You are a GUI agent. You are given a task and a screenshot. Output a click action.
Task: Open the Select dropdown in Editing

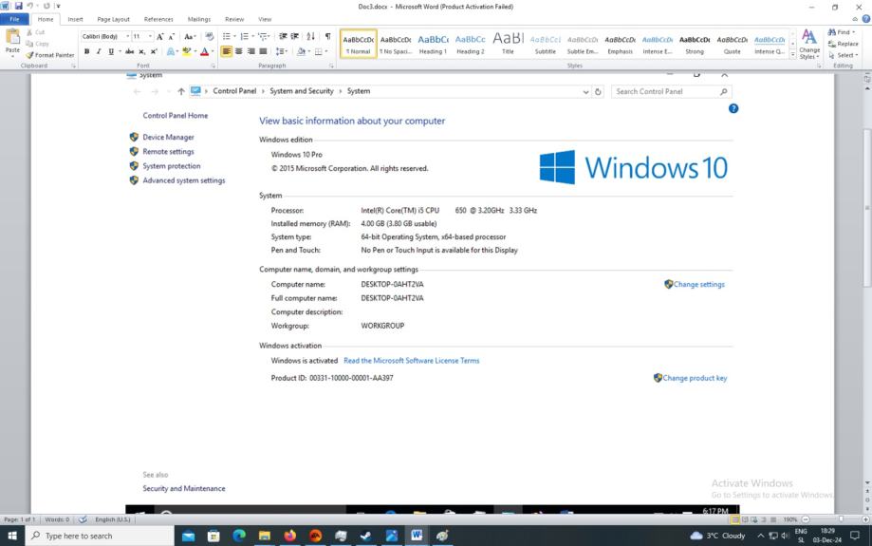(x=844, y=55)
